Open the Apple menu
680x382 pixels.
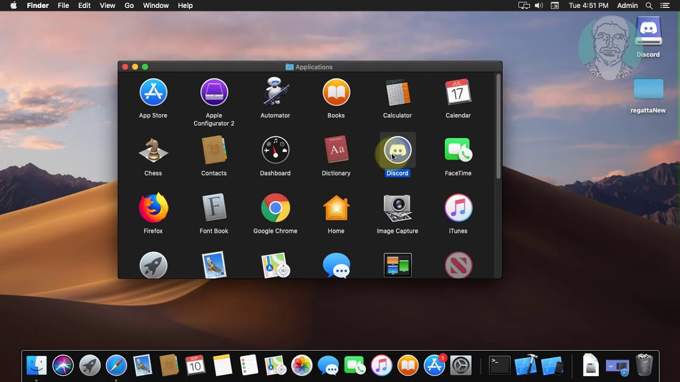13,5
